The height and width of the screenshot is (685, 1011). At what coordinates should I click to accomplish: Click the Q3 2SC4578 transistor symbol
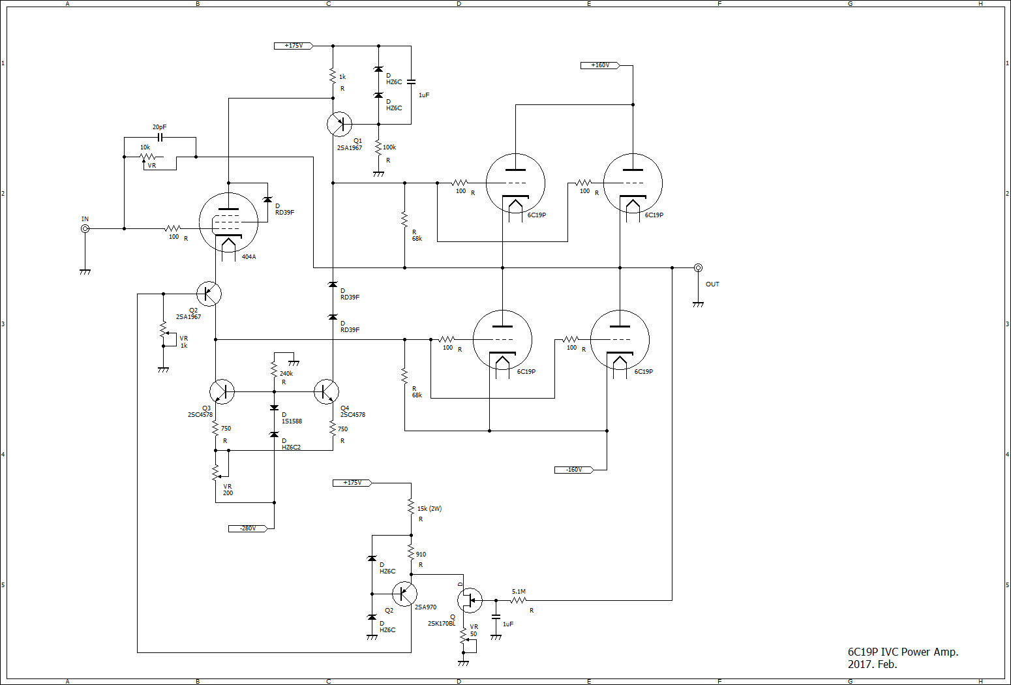(x=222, y=391)
